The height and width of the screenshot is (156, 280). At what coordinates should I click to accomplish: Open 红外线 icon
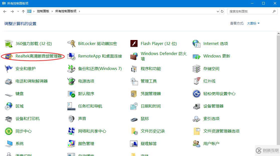click(x=196, y=81)
